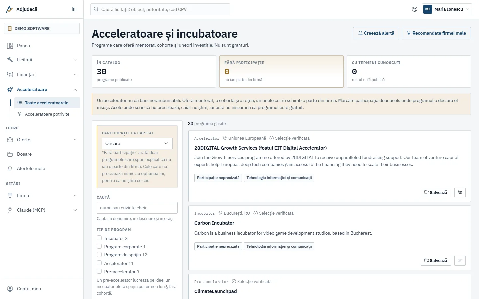Image resolution: width=479 pixels, height=299 pixels.
Task: Select the Cu termeni cunoscuți stat card
Action: (409, 71)
